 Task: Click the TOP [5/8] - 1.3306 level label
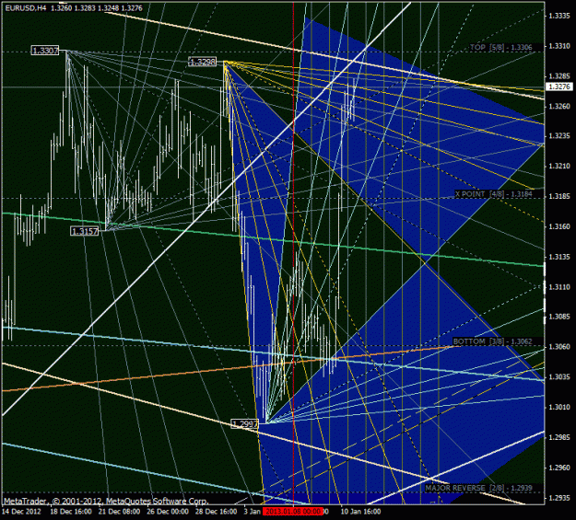[500, 47]
